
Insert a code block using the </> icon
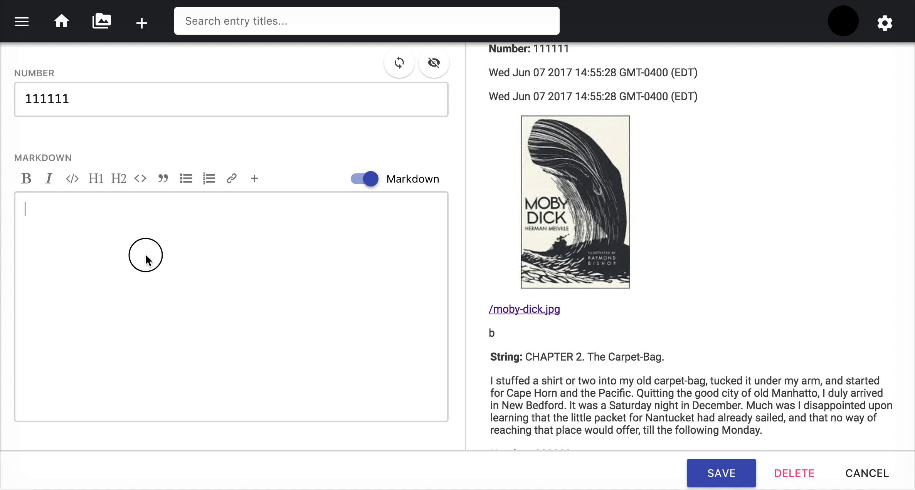point(72,178)
